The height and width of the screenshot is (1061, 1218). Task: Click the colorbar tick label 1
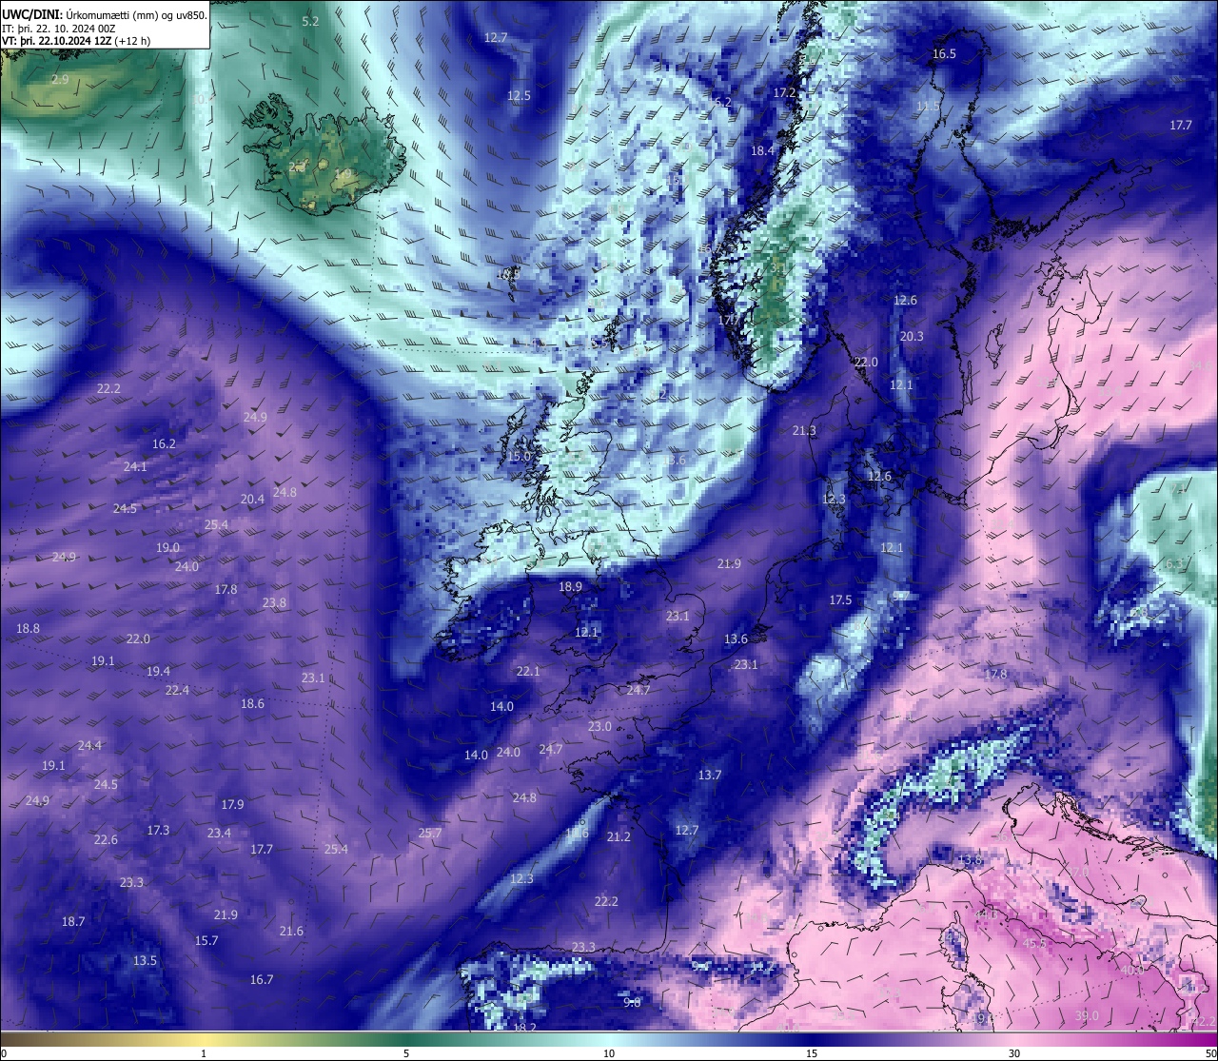(x=204, y=1053)
